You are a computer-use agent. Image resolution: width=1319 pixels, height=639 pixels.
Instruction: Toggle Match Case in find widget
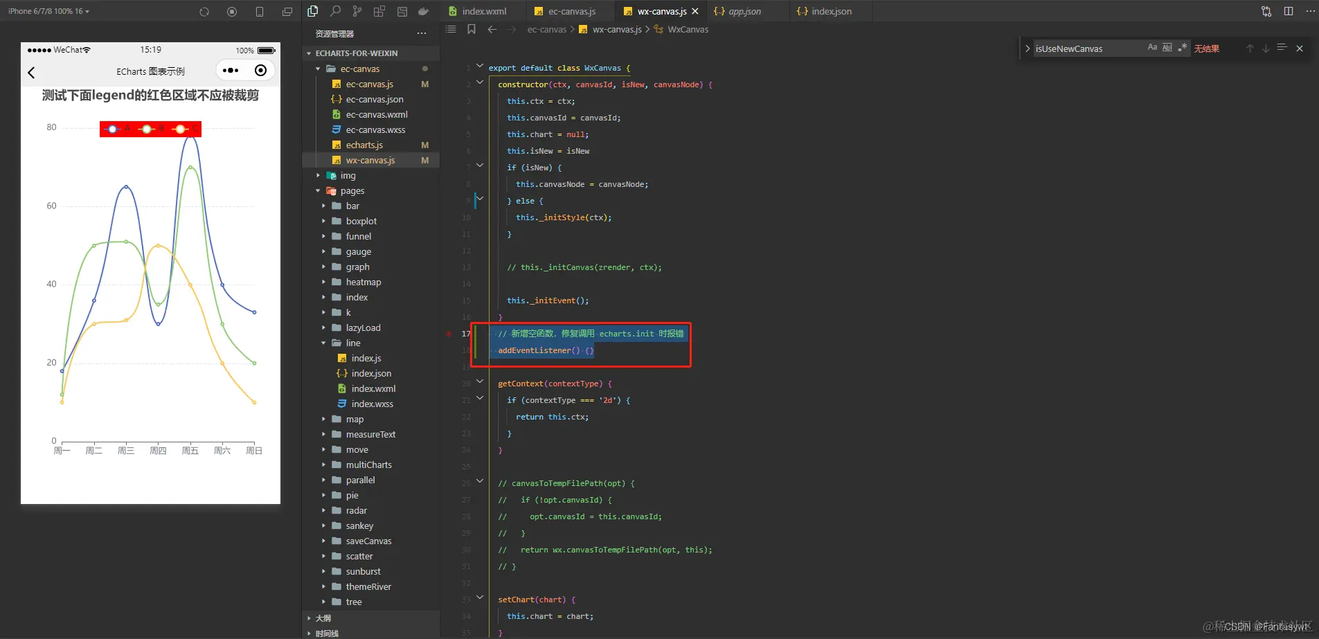tap(1152, 48)
